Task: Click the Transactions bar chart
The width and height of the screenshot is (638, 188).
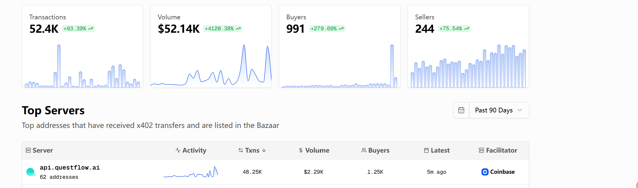Action: point(82,66)
